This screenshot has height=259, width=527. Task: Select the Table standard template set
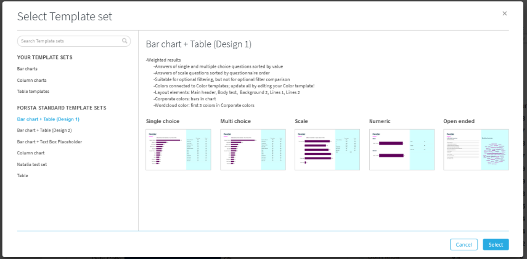coord(23,175)
